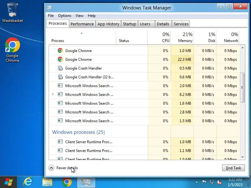Expand the Microsoft Windows Search 6.2 MB row
The image size is (251, 188).
point(53,94)
